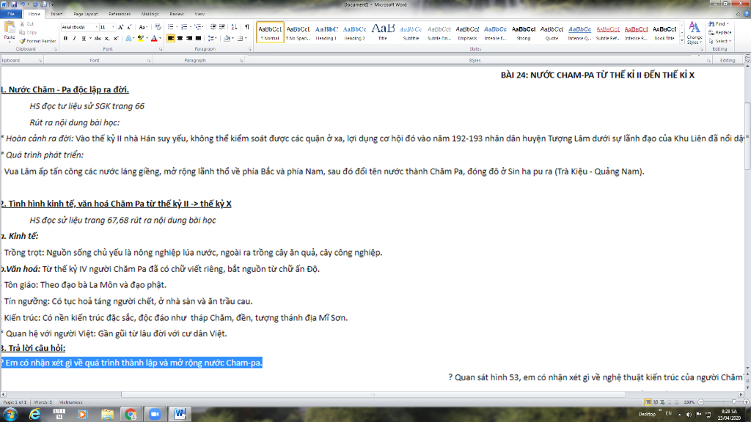Toggle bullet list formatting

[170, 27]
